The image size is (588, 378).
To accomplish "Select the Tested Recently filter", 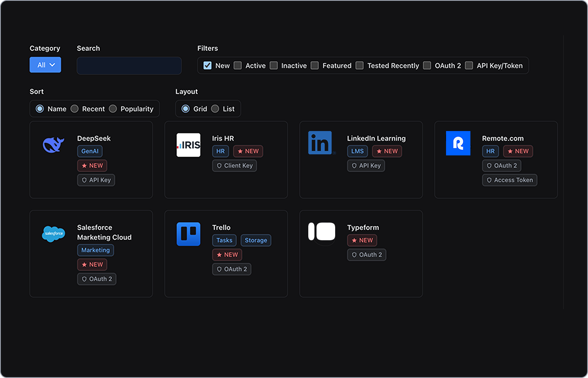I will click(360, 66).
